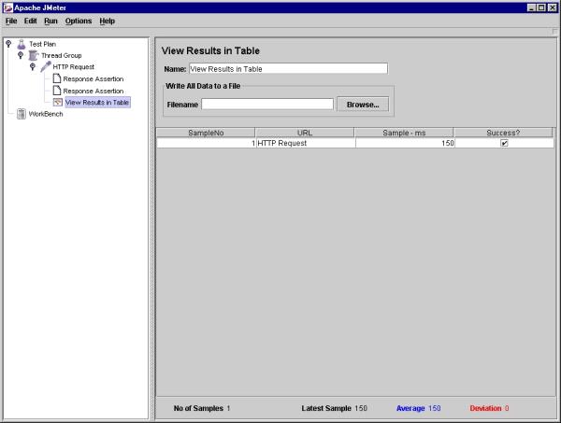Click the URL column header
The image size is (561, 423).
click(x=305, y=133)
